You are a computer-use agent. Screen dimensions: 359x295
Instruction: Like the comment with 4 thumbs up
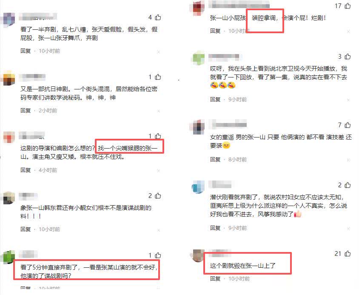pyautogui.click(x=158, y=17)
